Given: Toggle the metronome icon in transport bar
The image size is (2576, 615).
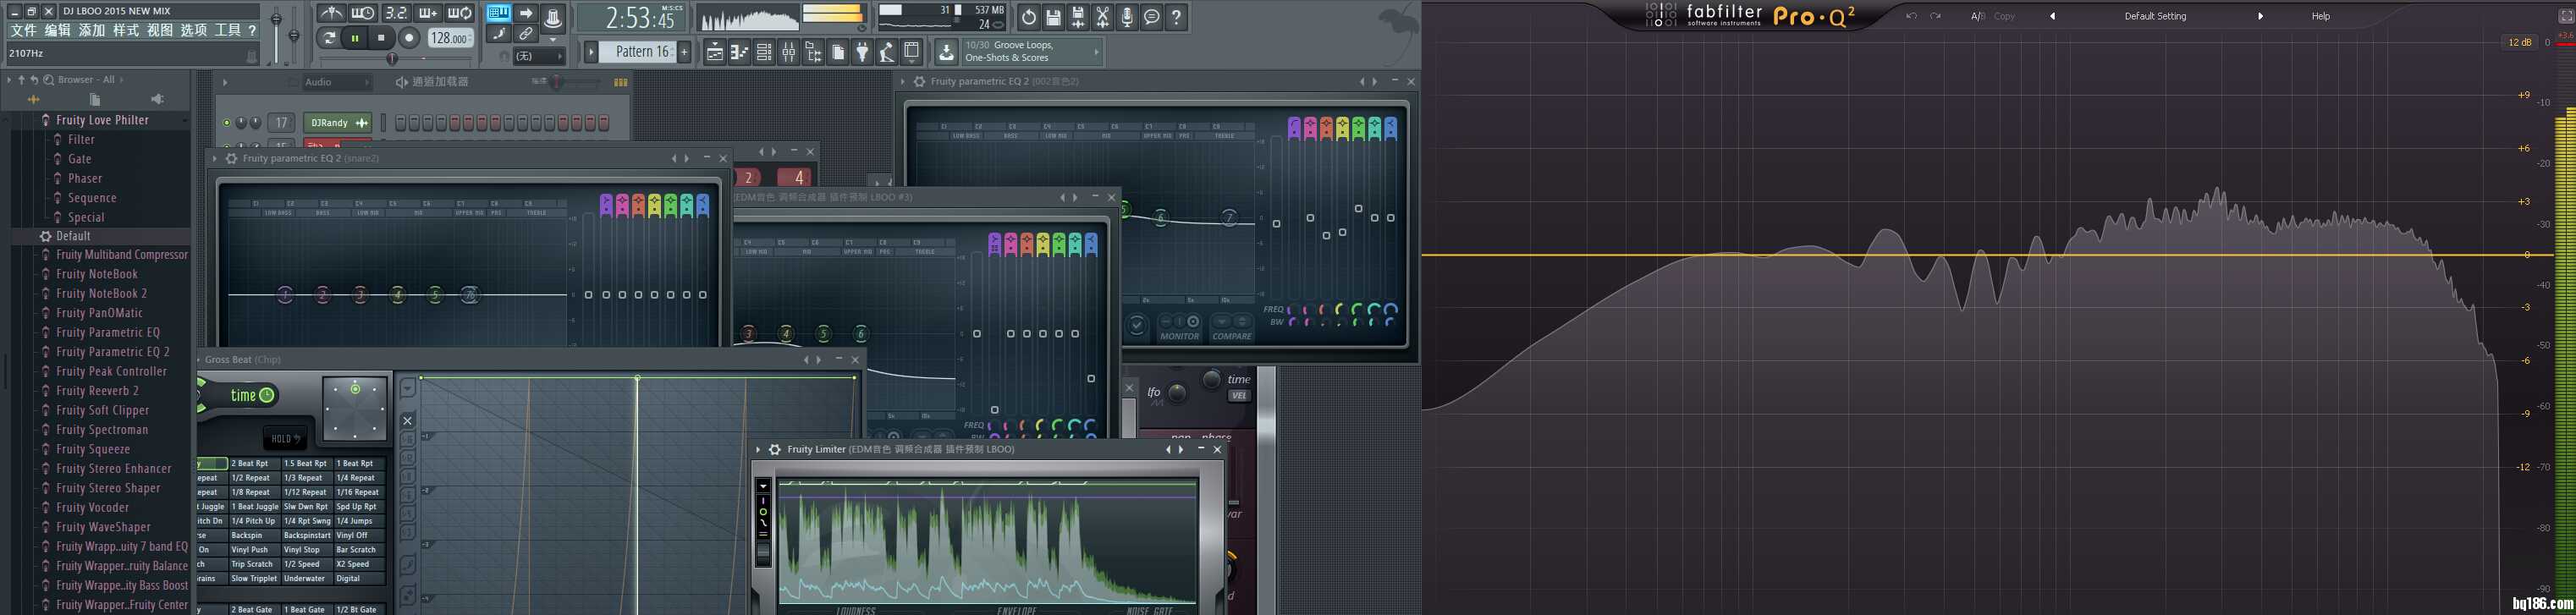Looking at the screenshot, I should (x=331, y=13).
